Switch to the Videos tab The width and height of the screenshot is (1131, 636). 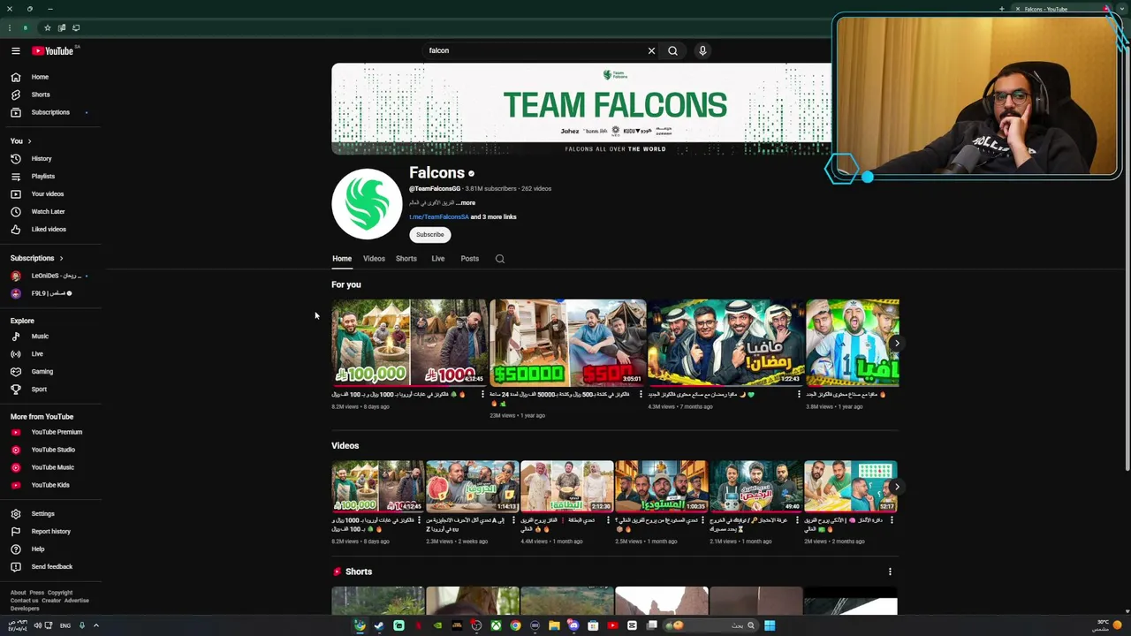(374, 259)
